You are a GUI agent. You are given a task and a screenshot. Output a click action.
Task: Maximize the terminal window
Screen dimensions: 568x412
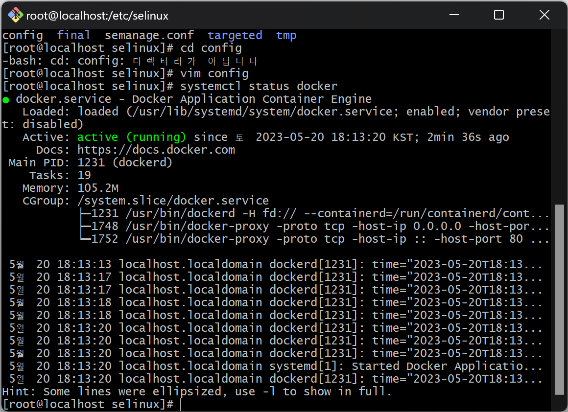(x=499, y=15)
